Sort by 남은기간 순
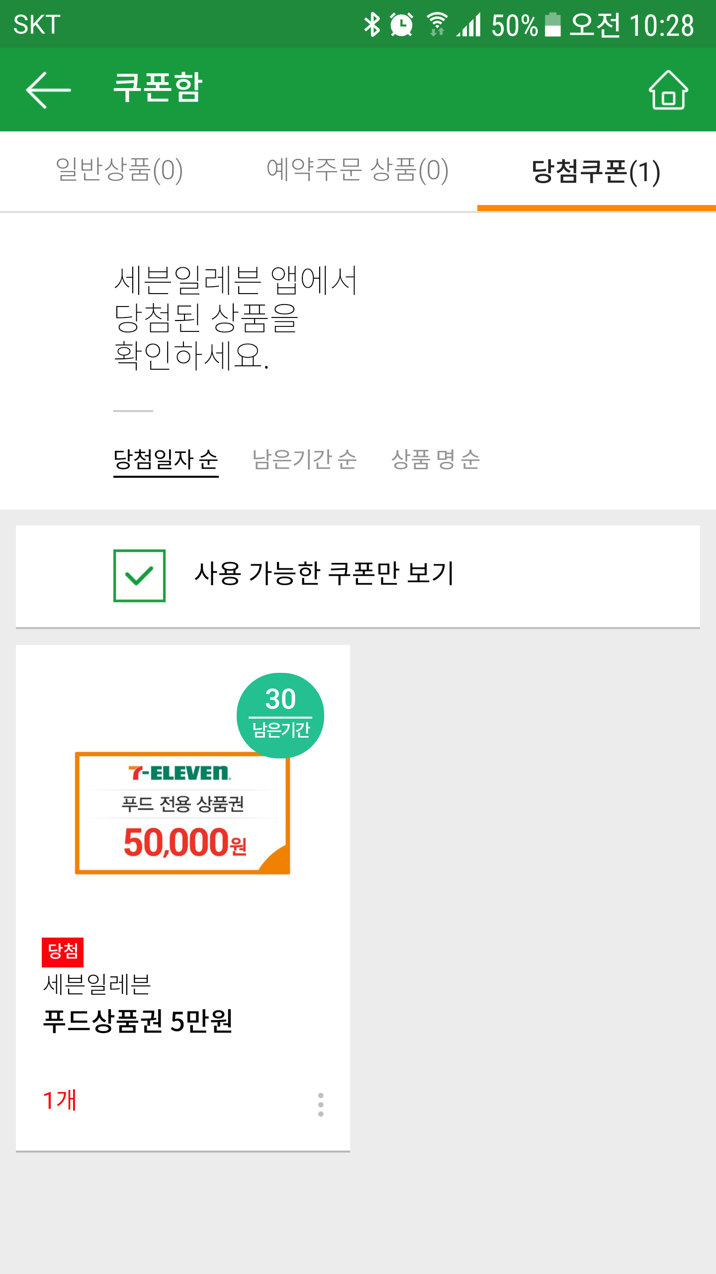Viewport: 716px width, 1274px height. (304, 459)
